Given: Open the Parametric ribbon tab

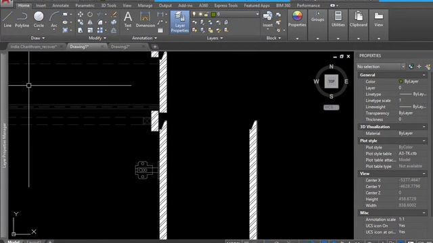Looking at the screenshot, I should [85, 5].
